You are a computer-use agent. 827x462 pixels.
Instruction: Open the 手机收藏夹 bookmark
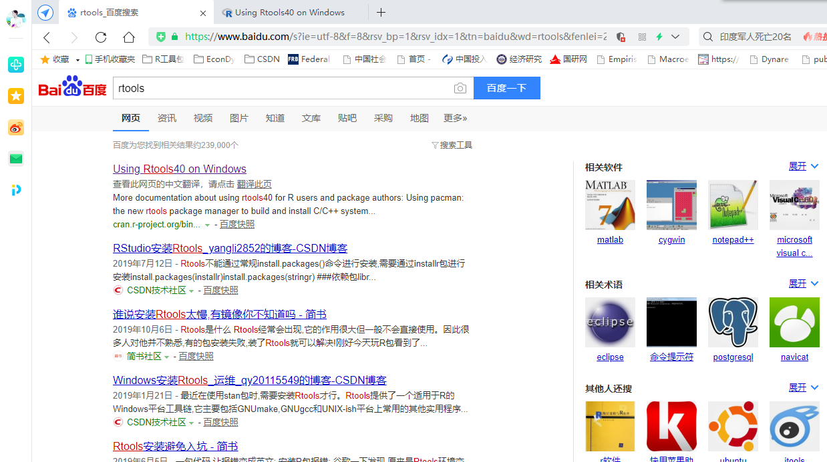(110, 59)
